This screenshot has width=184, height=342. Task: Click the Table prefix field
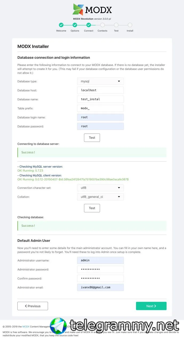click(x=101, y=108)
